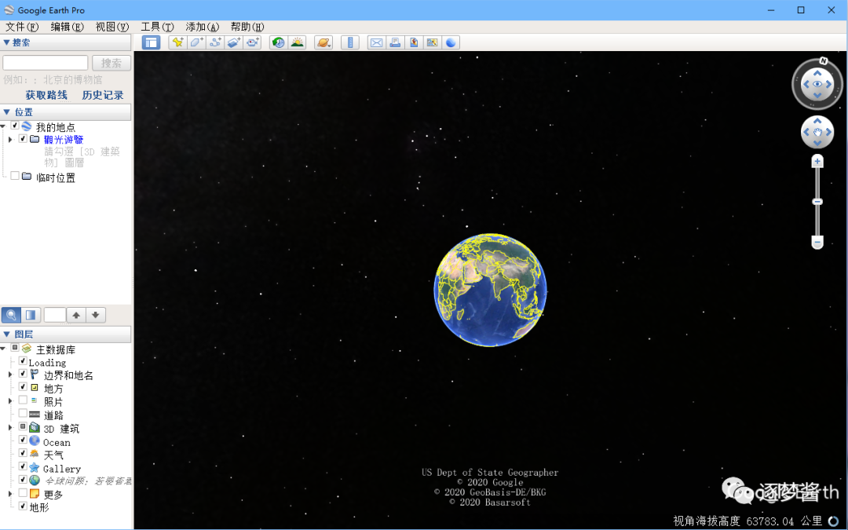
Task: Expand the 边界和地名 layer arrow
Action: [9, 375]
